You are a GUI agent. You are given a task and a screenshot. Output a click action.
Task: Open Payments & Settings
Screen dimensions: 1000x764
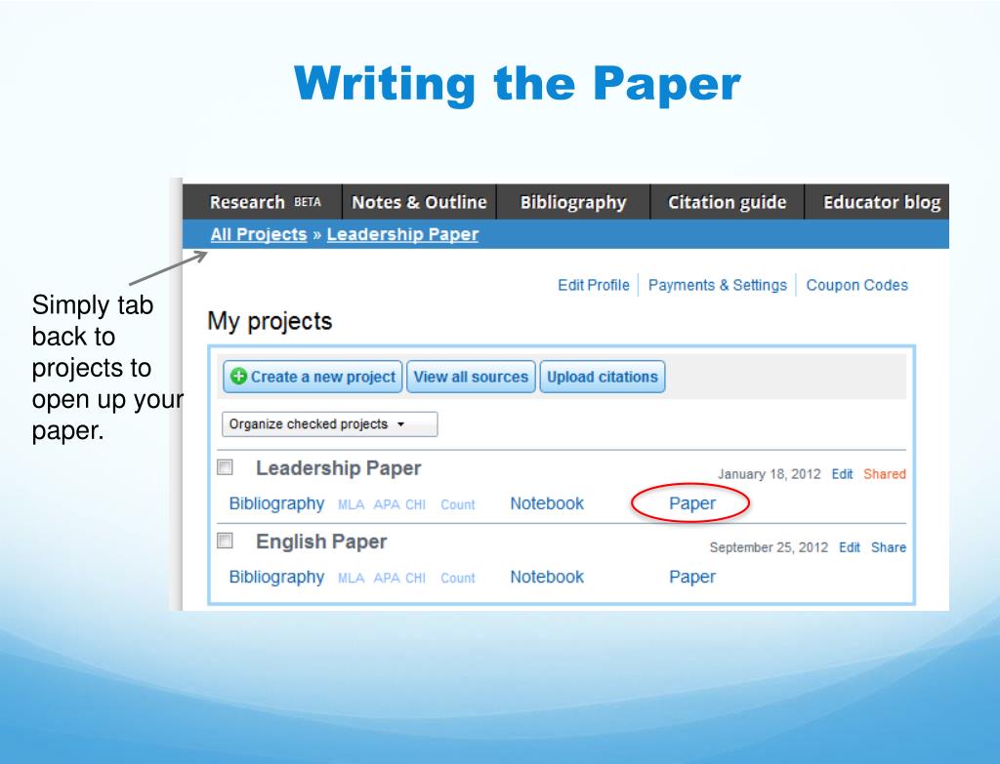coord(718,285)
